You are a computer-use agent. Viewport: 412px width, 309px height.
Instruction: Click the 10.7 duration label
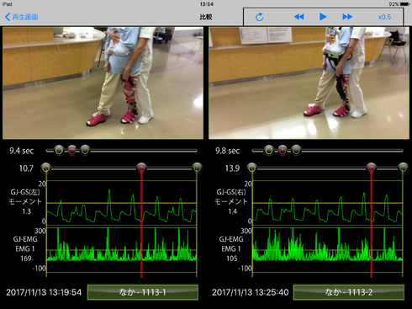pos(26,168)
